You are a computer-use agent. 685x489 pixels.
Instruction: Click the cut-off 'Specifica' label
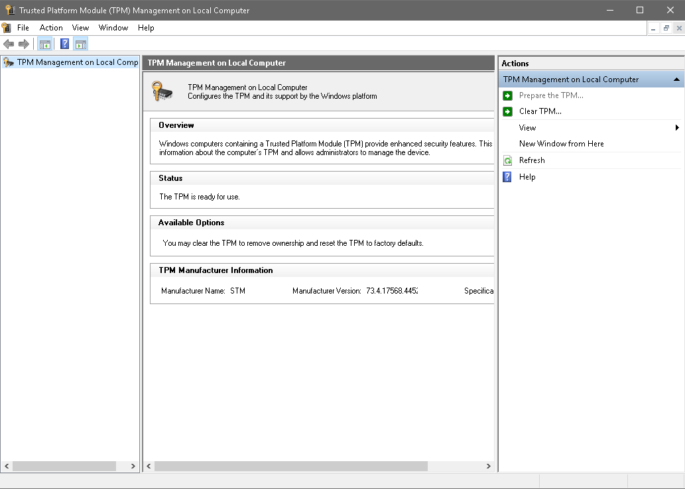(479, 291)
